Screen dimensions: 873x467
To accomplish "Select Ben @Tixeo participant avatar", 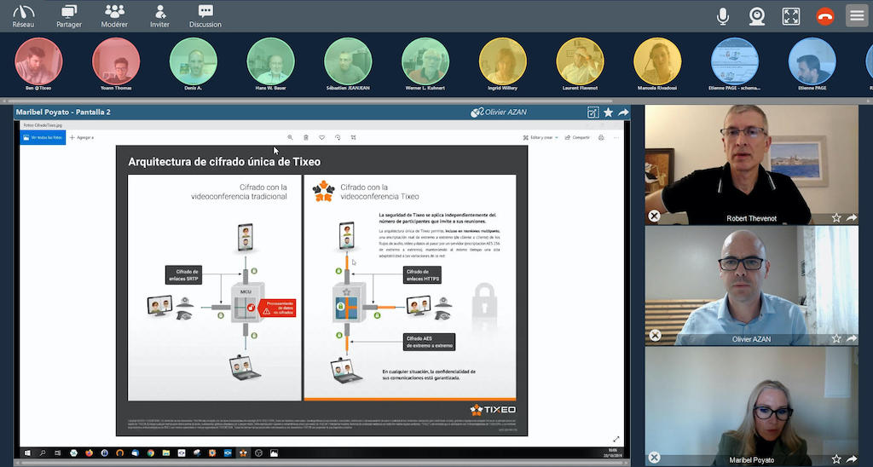I will (x=38, y=61).
